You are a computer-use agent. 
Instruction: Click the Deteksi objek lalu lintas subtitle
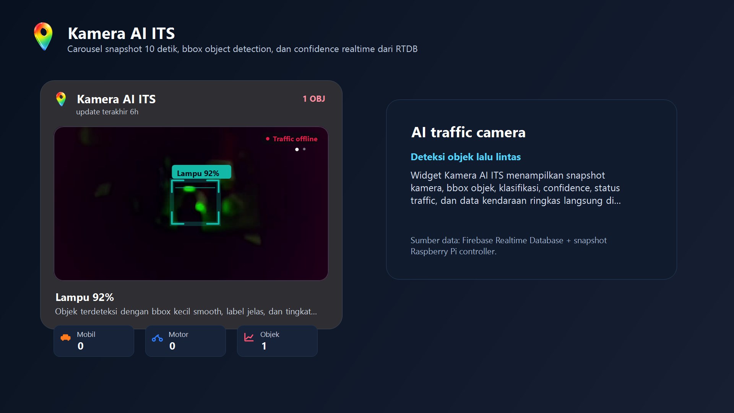click(466, 157)
